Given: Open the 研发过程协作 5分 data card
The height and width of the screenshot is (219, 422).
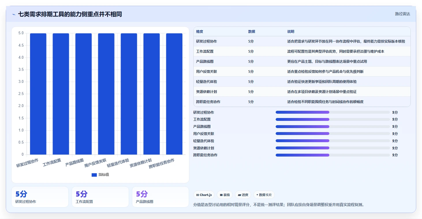Looking at the screenshot, I should [40, 197].
